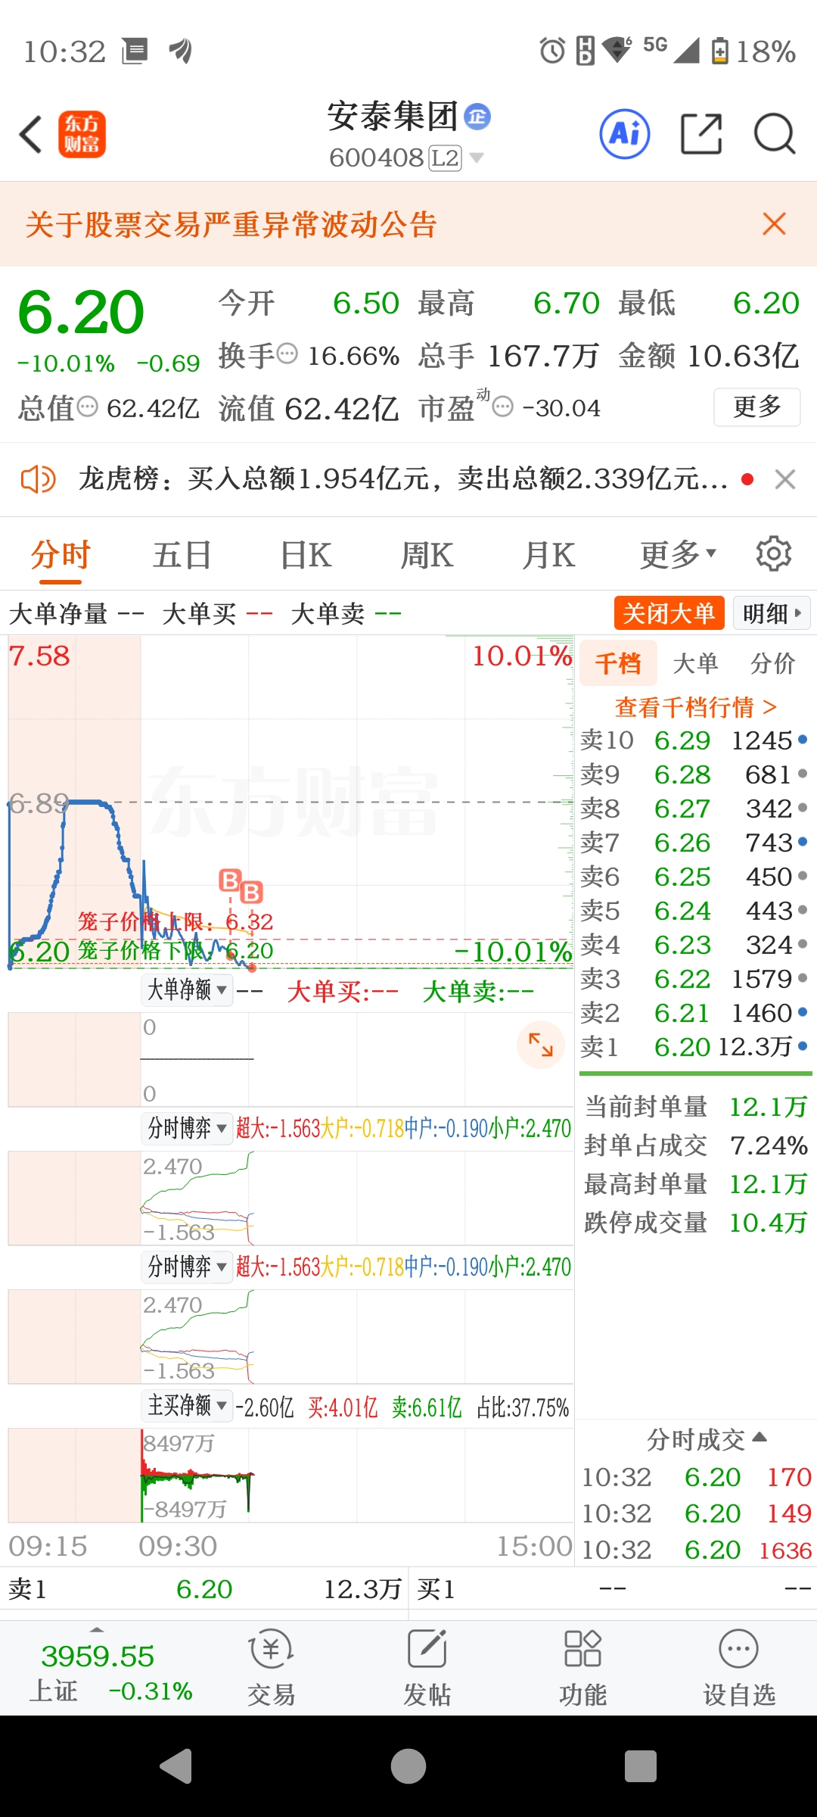The width and height of the screenshot is (817, 1817).
Task: Toggle the 关闭大单 button
Action: 669,613
